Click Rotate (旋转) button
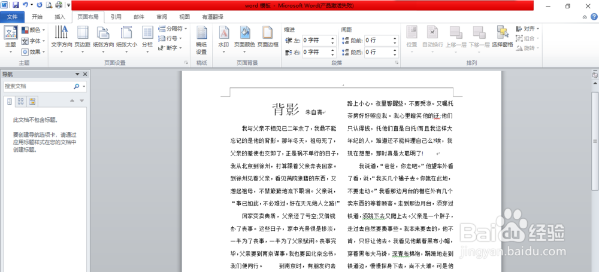599x272 pixels. (527, 48)
